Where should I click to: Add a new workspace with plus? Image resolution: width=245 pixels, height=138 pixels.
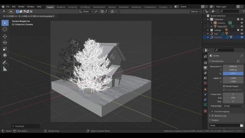pos(171,7)
